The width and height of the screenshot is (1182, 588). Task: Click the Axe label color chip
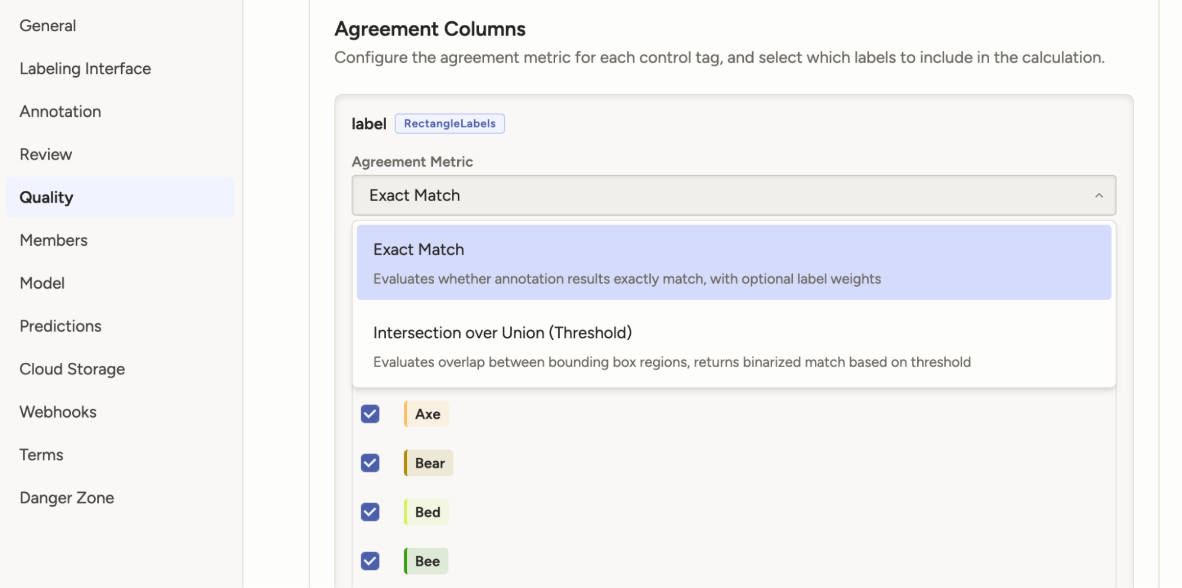coord(426,414)
